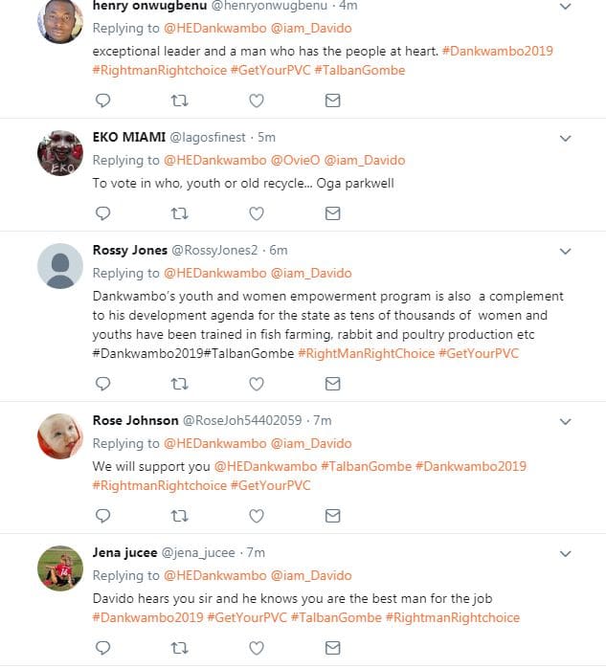
Task: Open the dropdown on Rossy Jones's tweet
Action: click(x=565, y=252)
